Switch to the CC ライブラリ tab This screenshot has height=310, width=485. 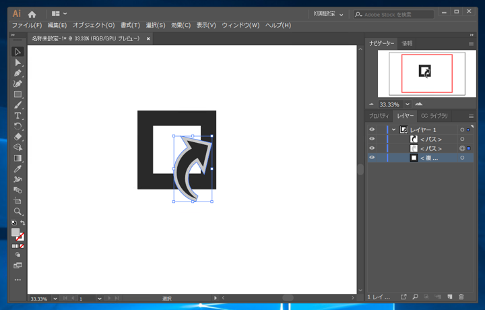pyautogui.click(x=434, y=116)
